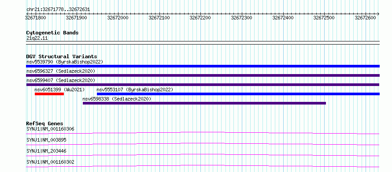This screenshot has width=392, height=172.
Task: Click ruler position 32671900
Action: (x=77, y=18)
